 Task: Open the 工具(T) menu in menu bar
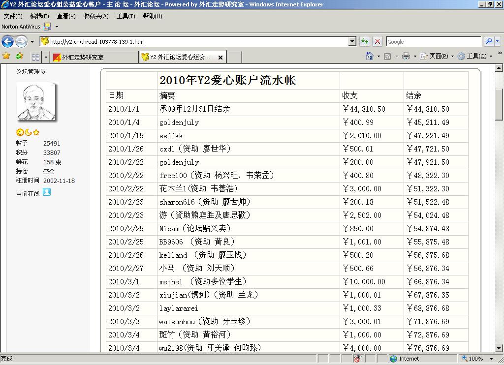tap(126, 16)
